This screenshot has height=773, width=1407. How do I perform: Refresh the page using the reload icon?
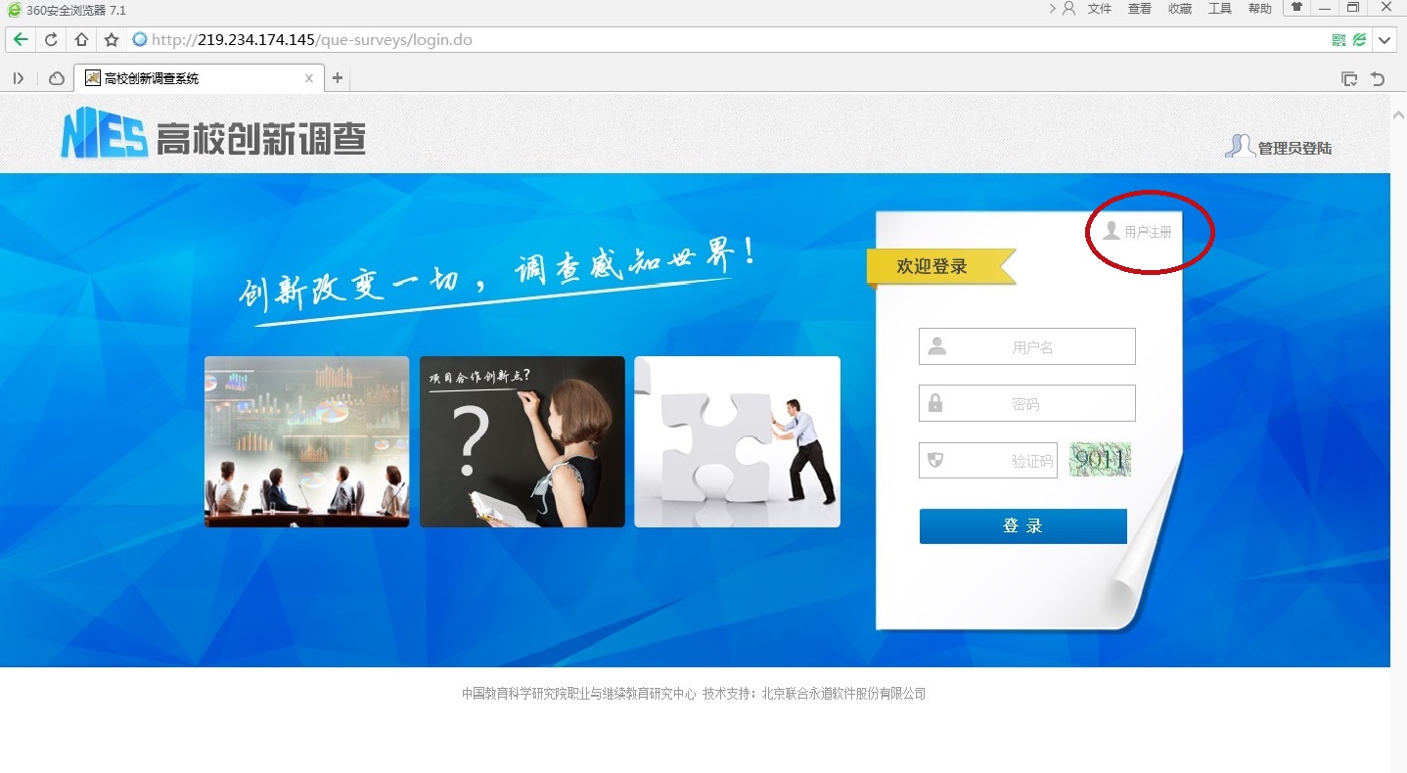(50, 39)
